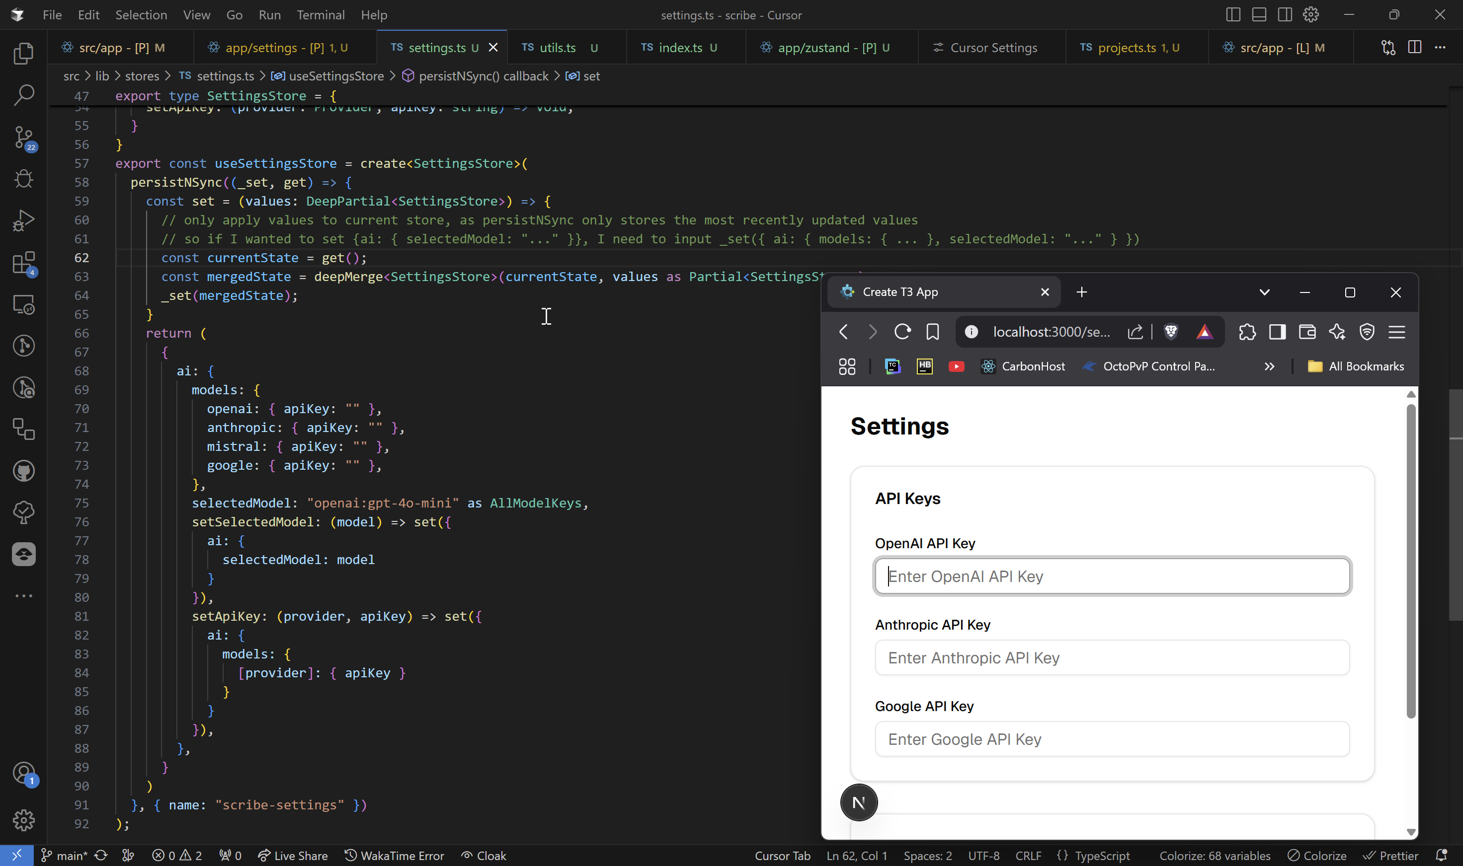Split the editor to the right
This screenshot has height=866, width=1463.
coord(1414,47)
